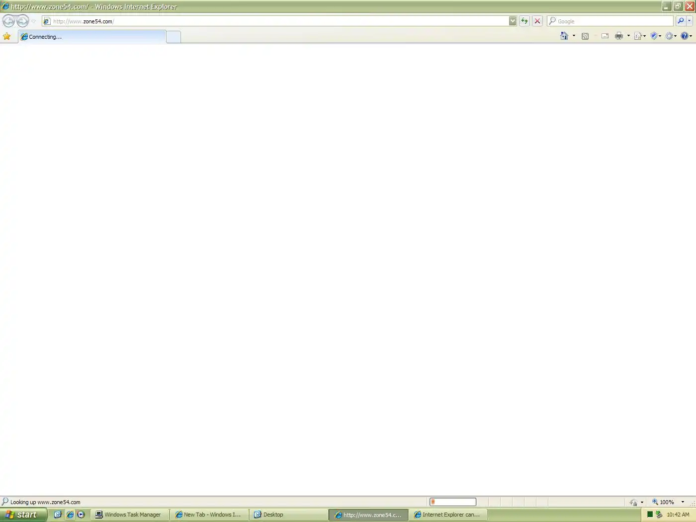Viewport: 696px width, 522px height.
Task: Click Show Desktop quick launch icon
Action: (58, 515)
